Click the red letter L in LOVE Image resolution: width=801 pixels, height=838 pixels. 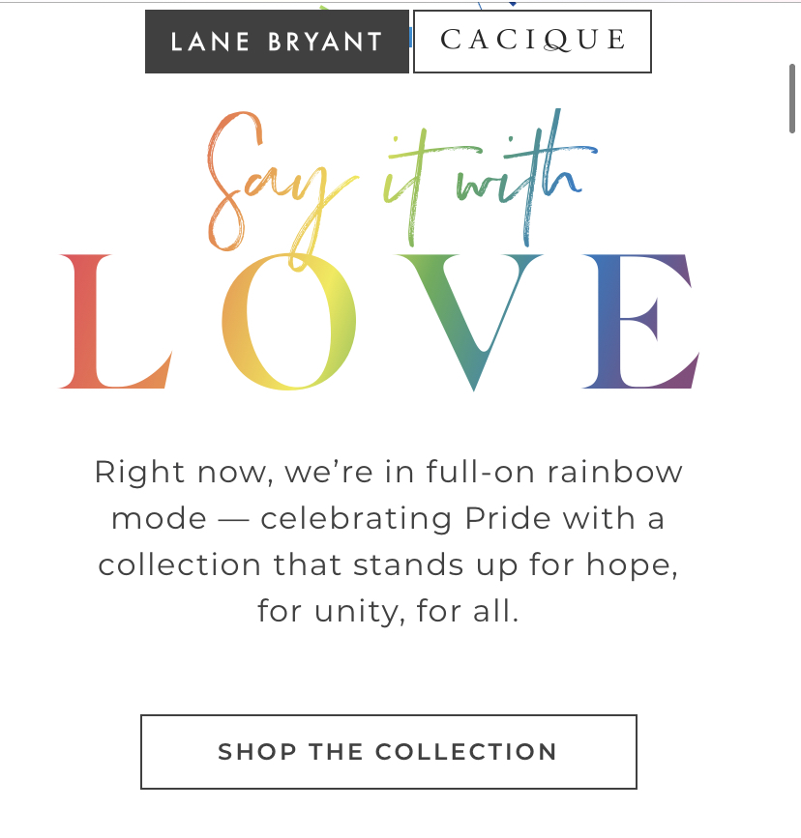point(115,321)
